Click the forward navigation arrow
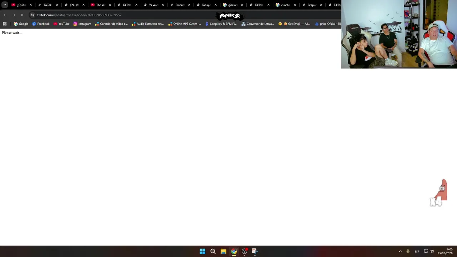Screen dimensions: 457x257 tap(14, 15)
